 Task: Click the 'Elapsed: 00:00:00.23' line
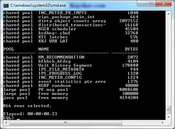(x=30, y=114)
